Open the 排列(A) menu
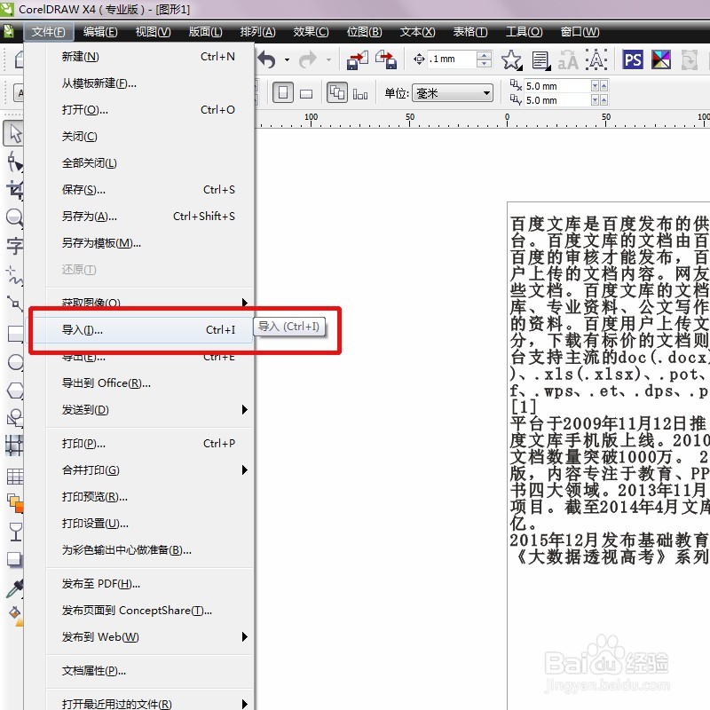The image size is (710, 710). click(257, 32)
